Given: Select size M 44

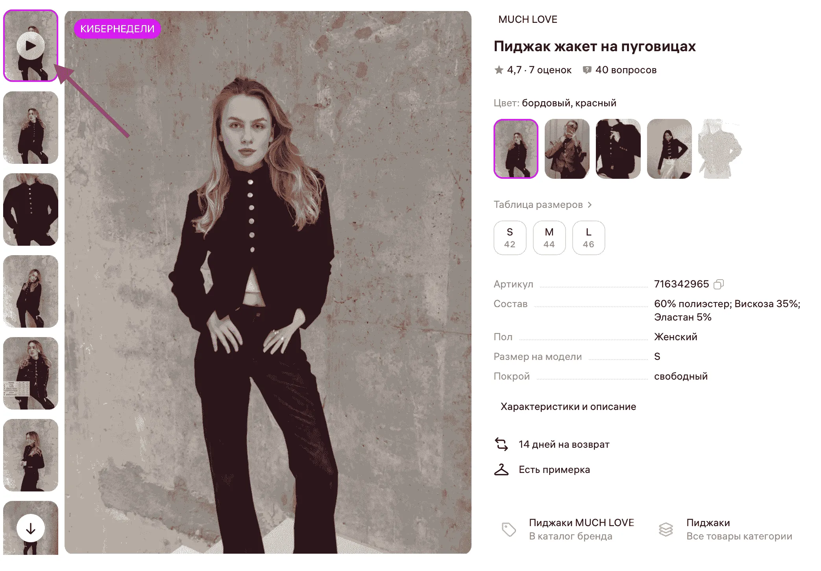Looking at the screenshot, I should pyautogui.click(x=549, y=238).
